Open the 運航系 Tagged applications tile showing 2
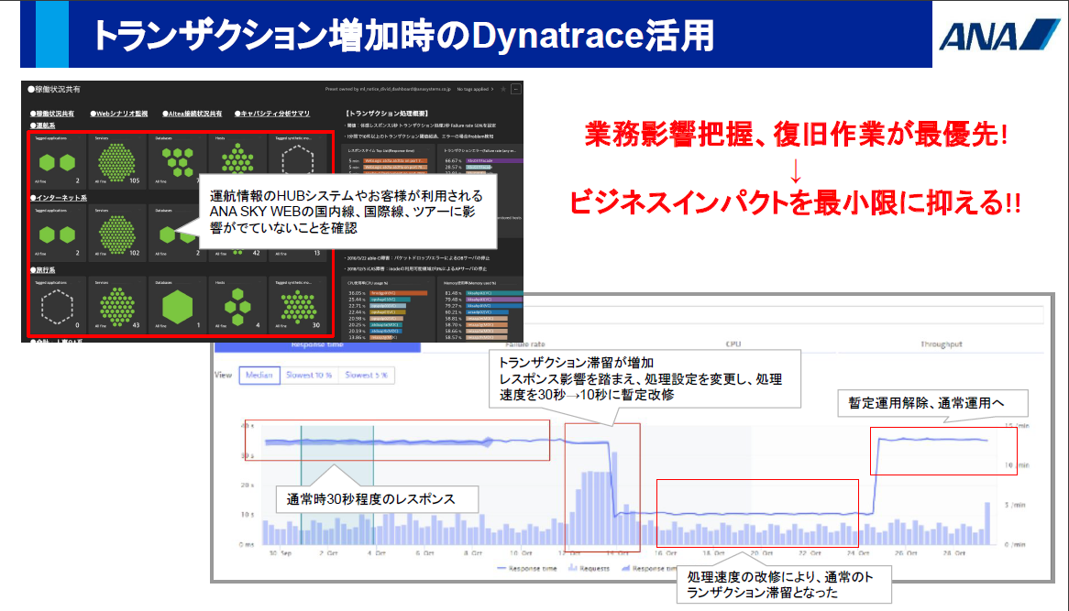Image resolution: width=1069 pixels, height=611 pixels. [57, 160]
